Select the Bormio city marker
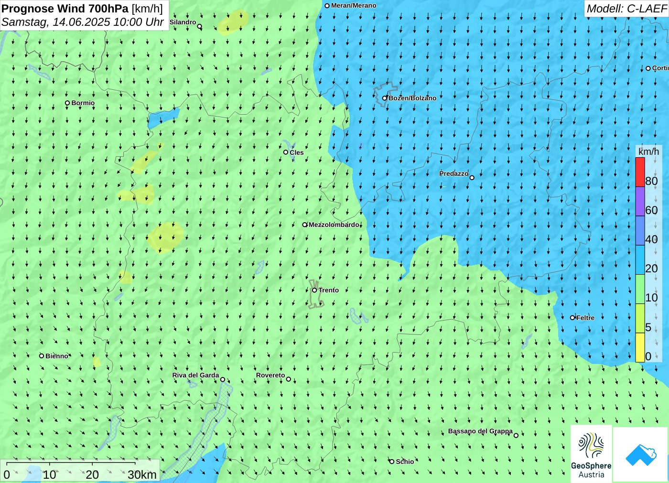 point(67,103)
